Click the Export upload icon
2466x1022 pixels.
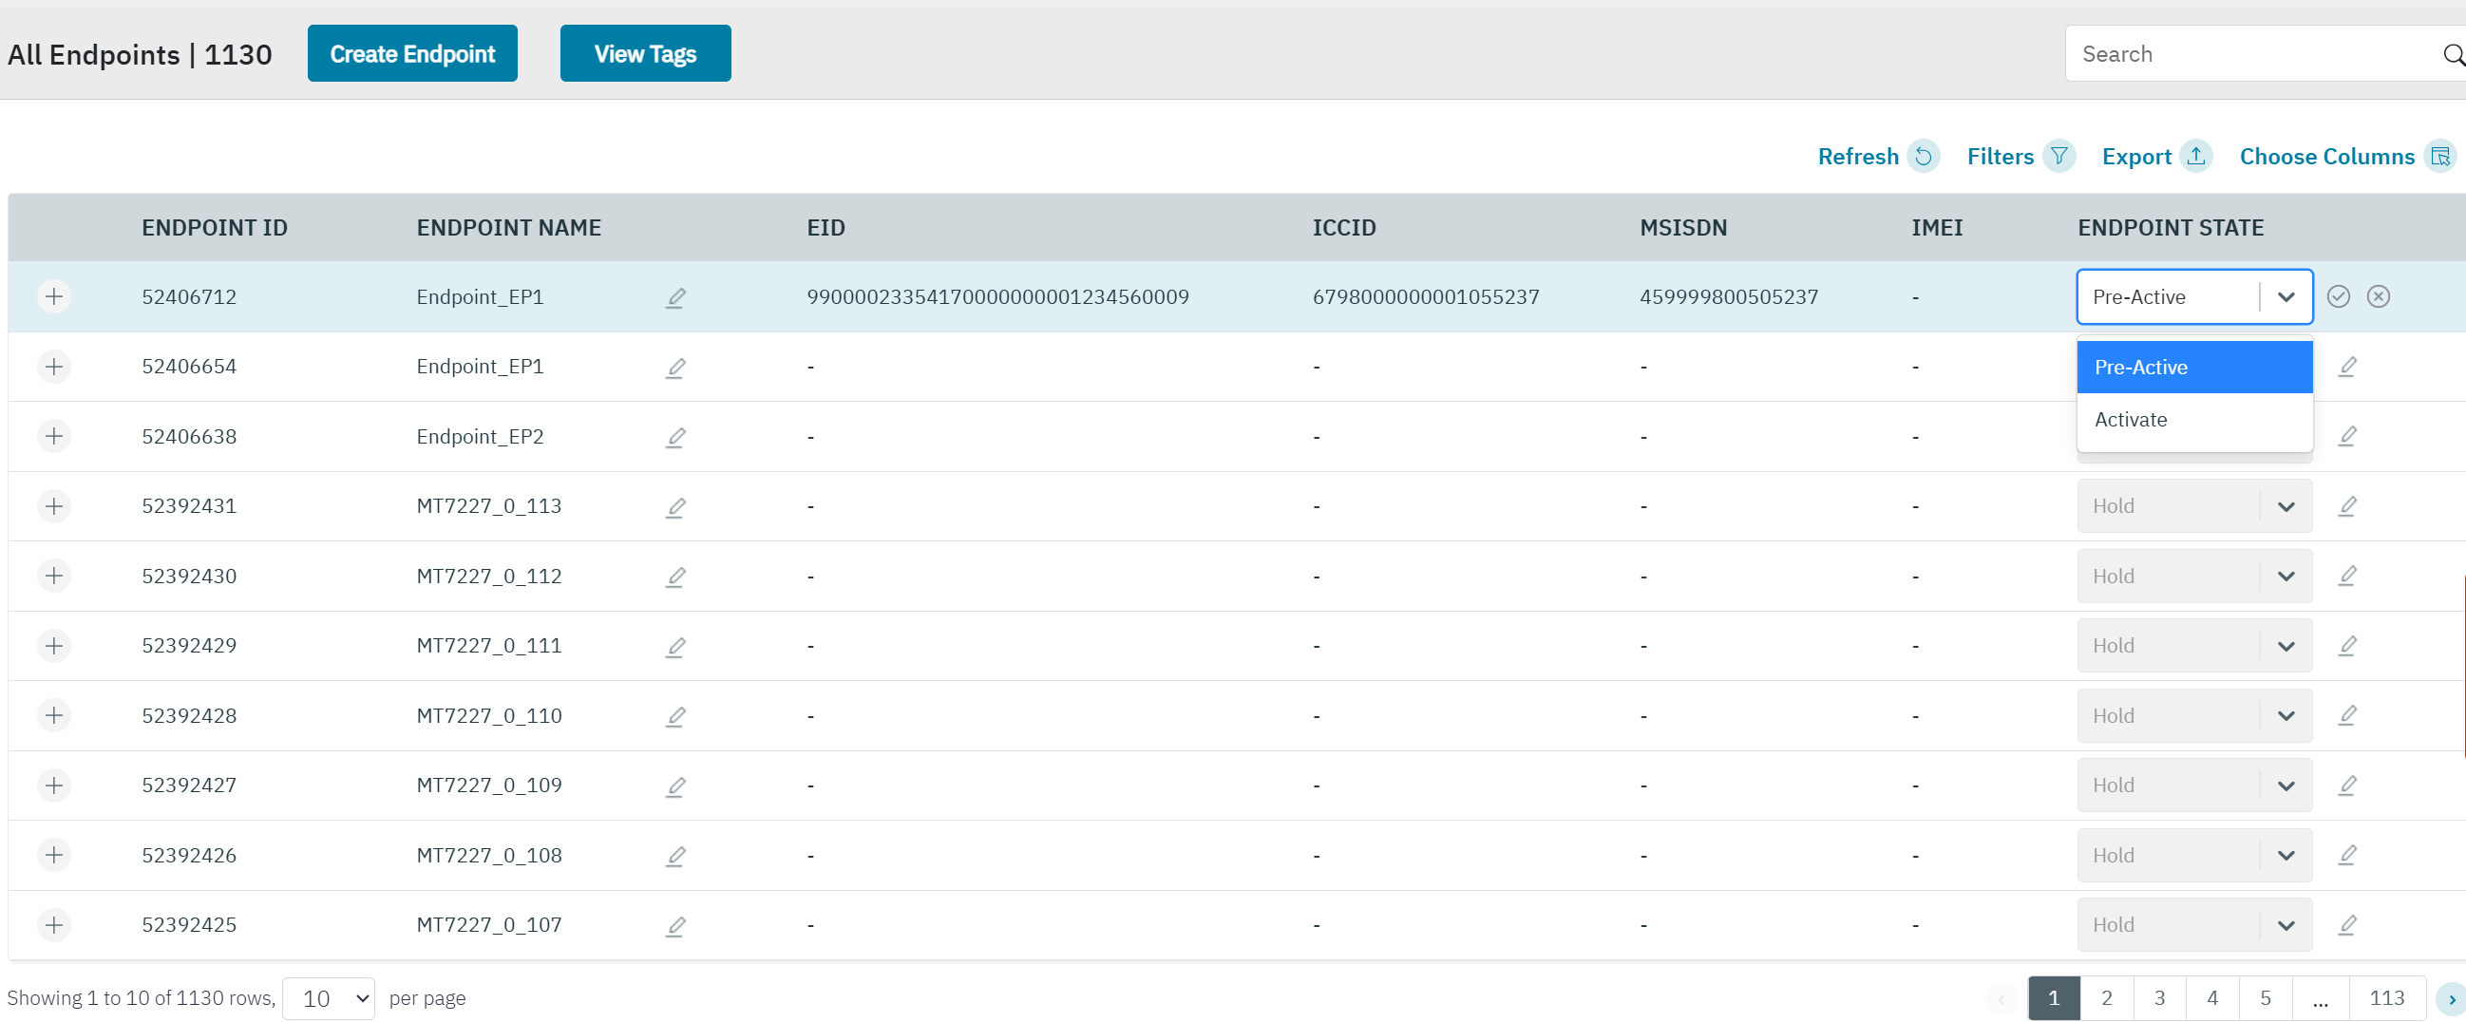[2196, 156]
